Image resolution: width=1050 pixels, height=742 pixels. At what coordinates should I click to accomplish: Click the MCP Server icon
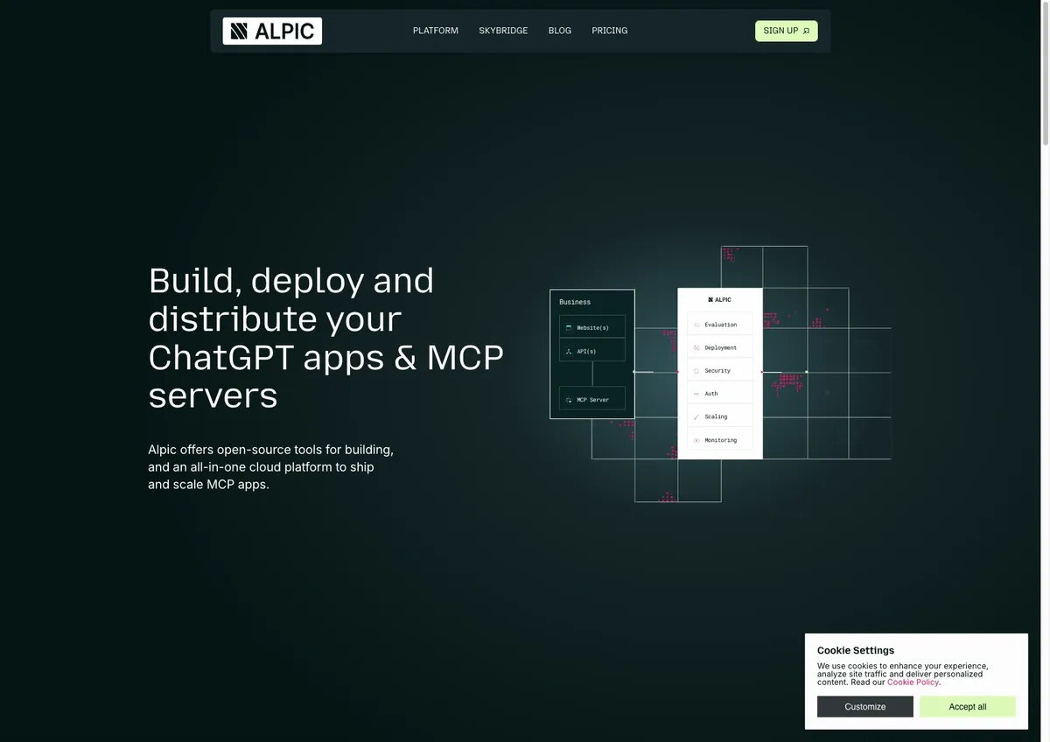569,399
